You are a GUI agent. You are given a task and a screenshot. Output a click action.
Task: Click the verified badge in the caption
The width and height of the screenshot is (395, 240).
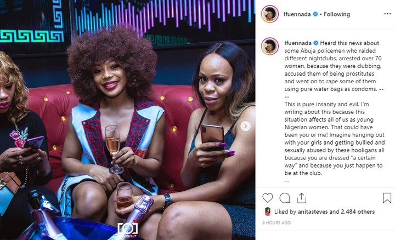click(315, 42)
